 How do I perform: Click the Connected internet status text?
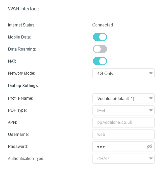pyautogui.click(x=103, y=25)
